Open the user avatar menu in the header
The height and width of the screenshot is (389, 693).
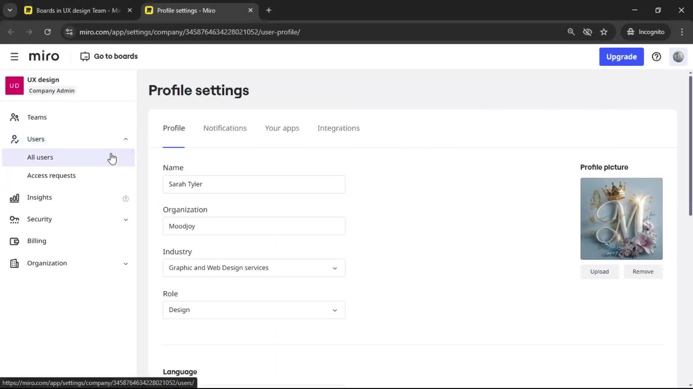click(x=678, y=57)
